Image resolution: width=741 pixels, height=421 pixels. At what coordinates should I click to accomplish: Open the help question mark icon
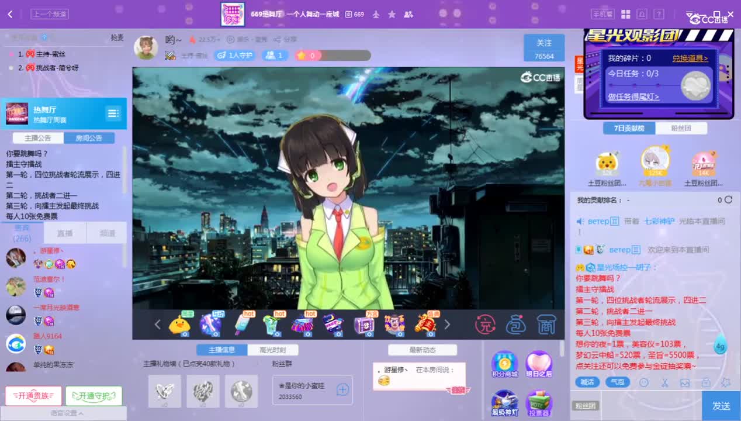659,14
